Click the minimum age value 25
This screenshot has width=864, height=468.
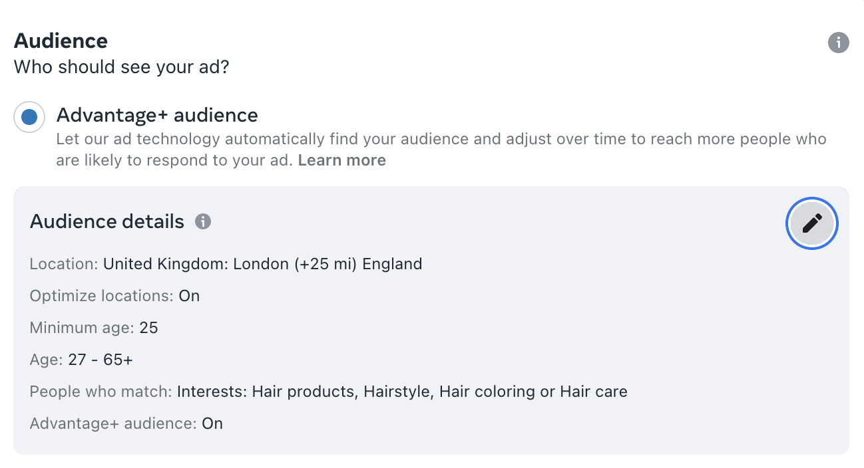[x=148, y=328]
